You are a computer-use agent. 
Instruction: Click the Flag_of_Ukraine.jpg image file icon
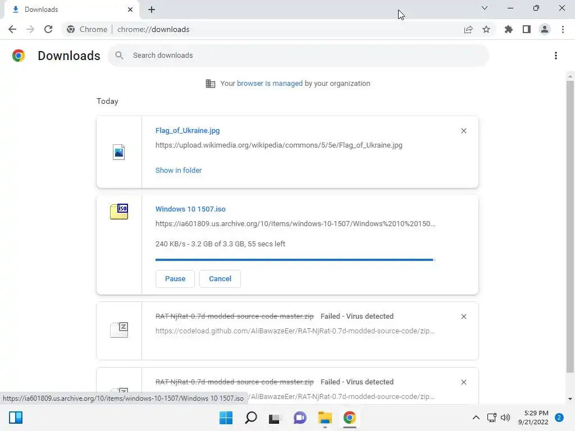tap(119, 152)
